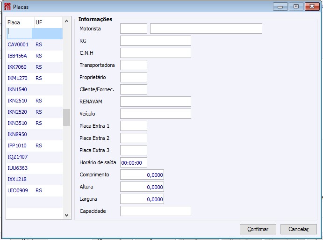323x240 pixels.
Task: Confirm the plate selection with Confirmar
Action: click(x=258, y=229)
